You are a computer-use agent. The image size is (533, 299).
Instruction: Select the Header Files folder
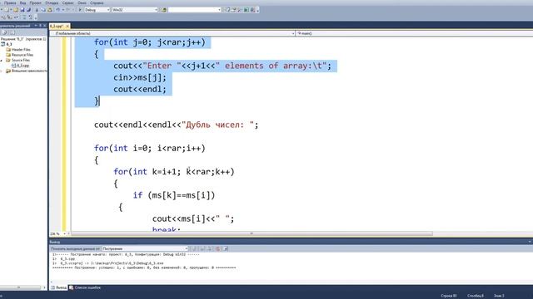[x=18, y=50]
